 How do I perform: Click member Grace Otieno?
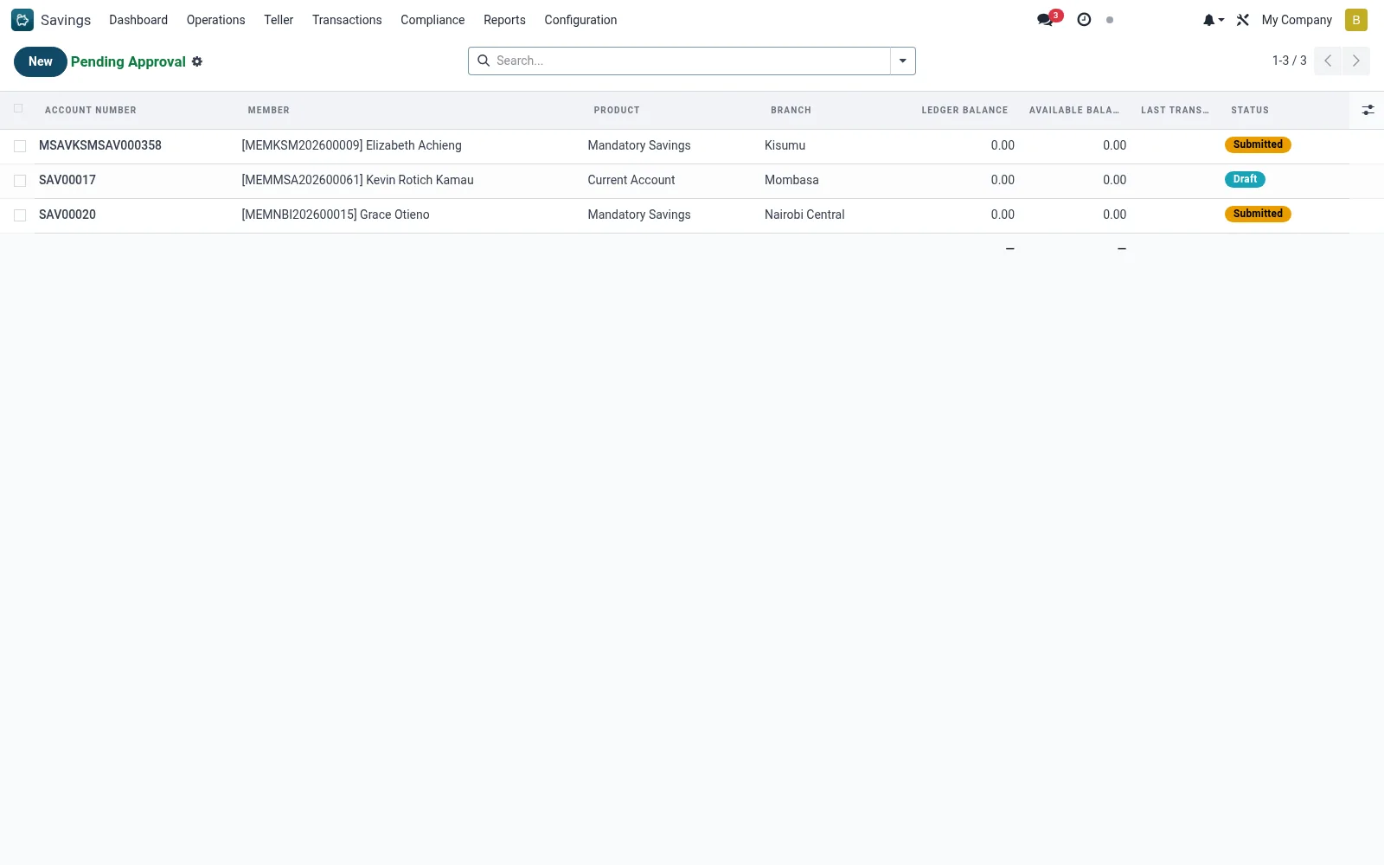(x=336, y=215)
